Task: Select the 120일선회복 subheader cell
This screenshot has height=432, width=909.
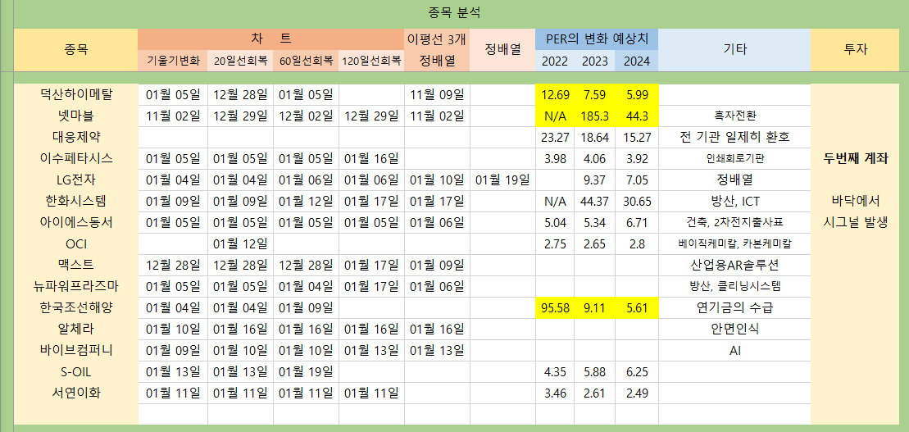Action: tap(371, 61)
